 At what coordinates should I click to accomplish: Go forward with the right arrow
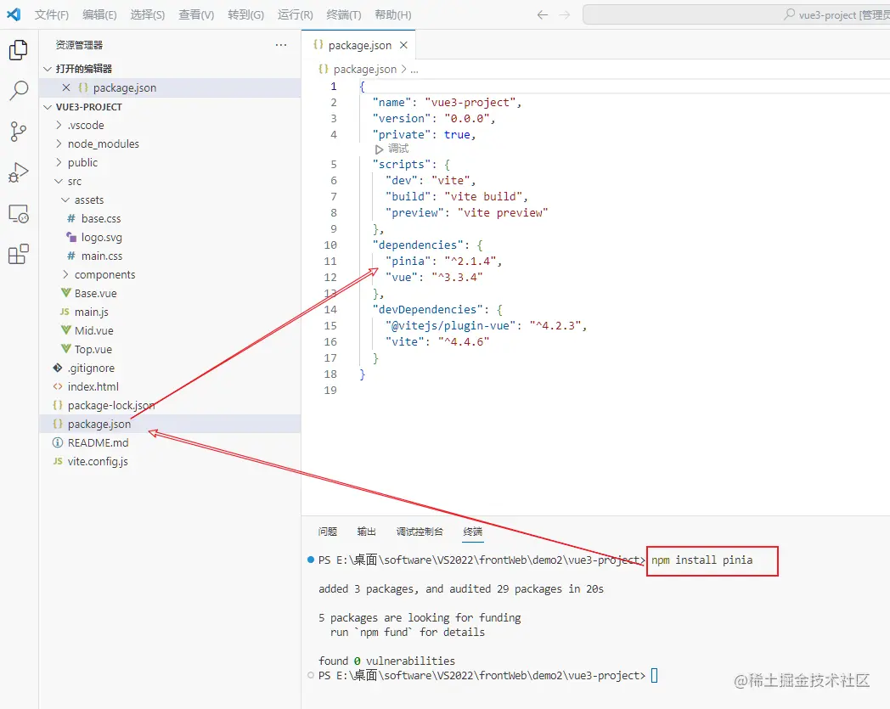click(x=564, y=14)
